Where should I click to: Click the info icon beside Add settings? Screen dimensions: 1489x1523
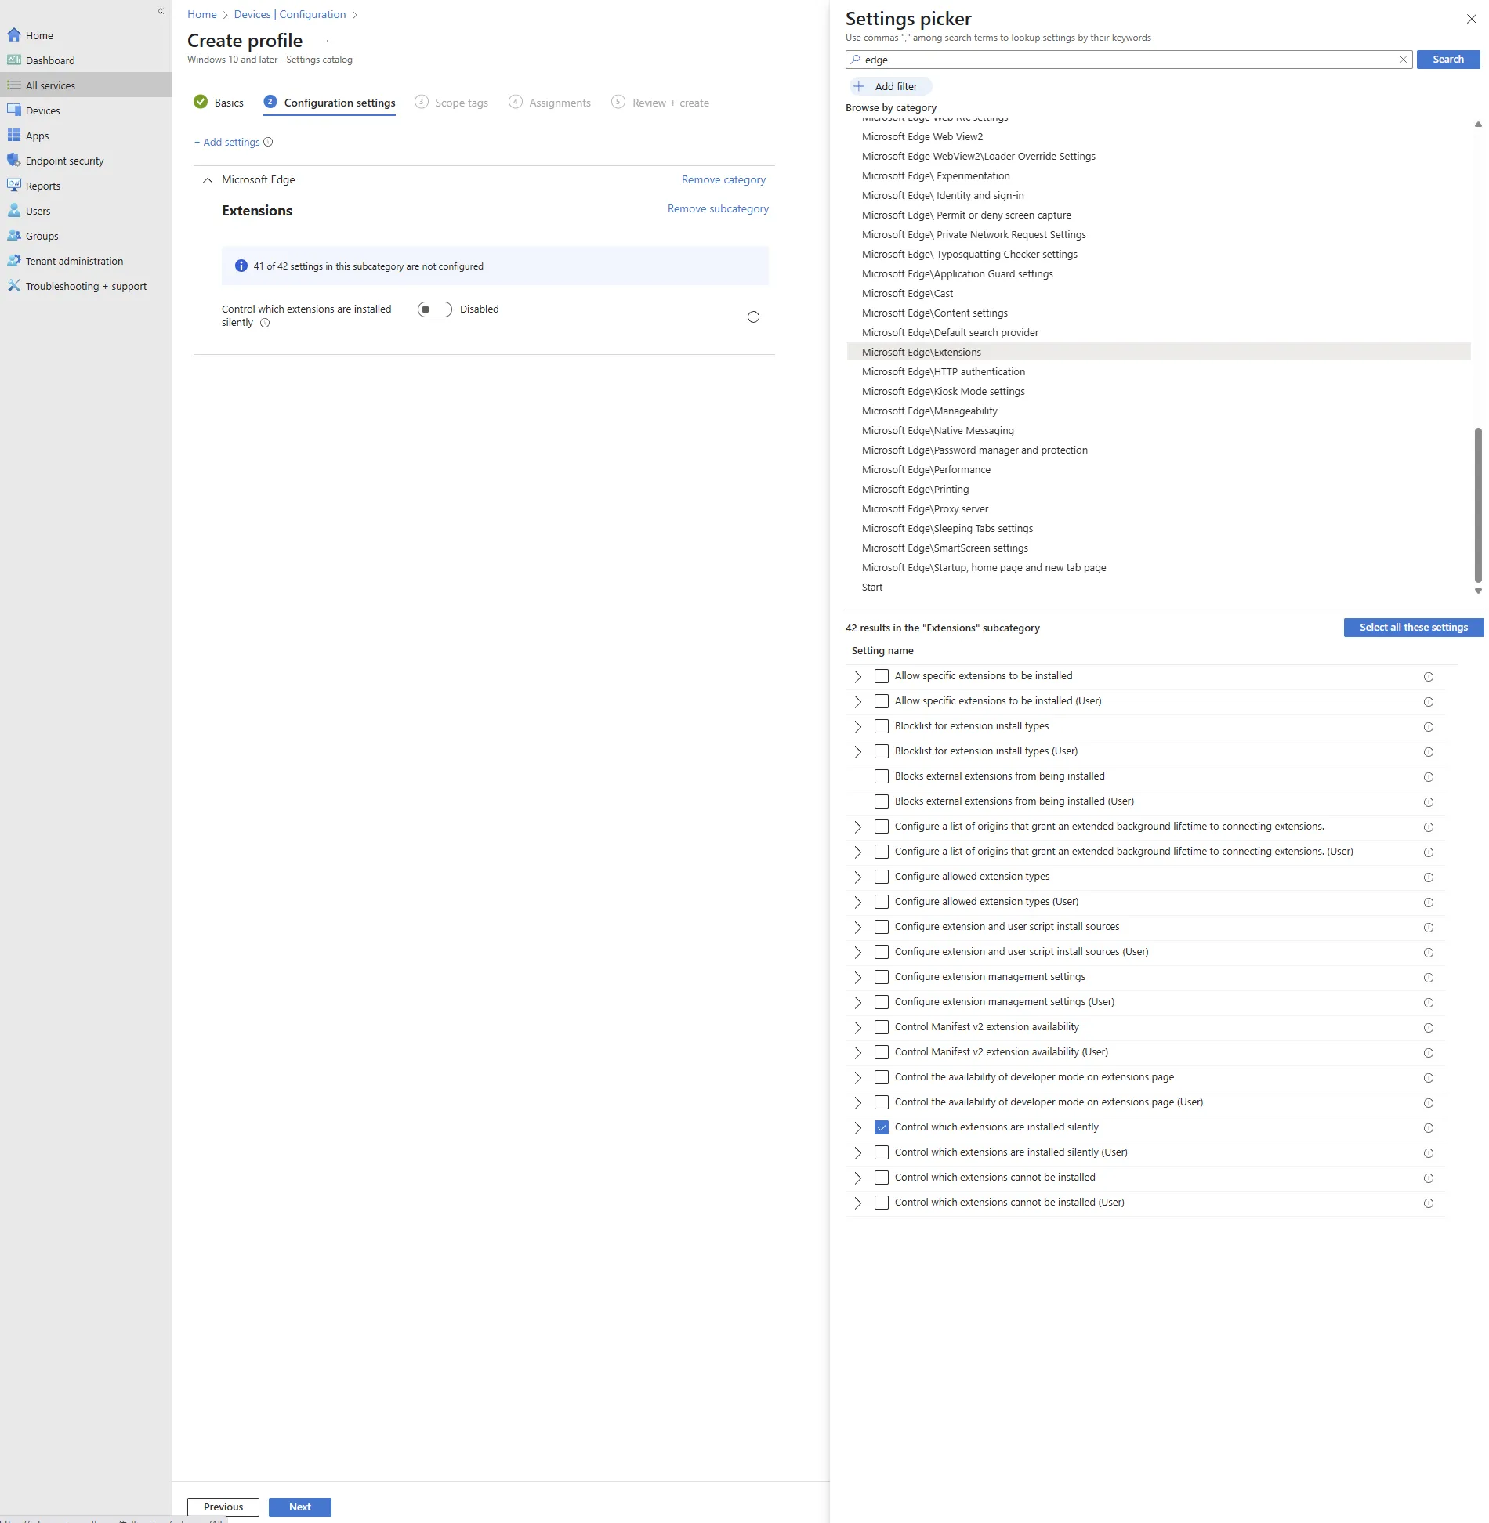[268, 142]
